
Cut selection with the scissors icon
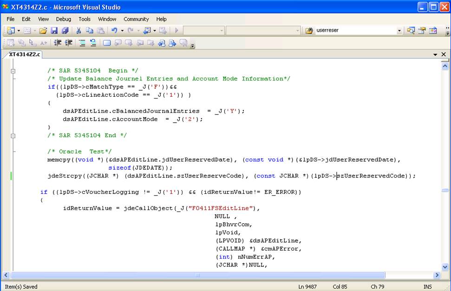(x=78, y=30)
